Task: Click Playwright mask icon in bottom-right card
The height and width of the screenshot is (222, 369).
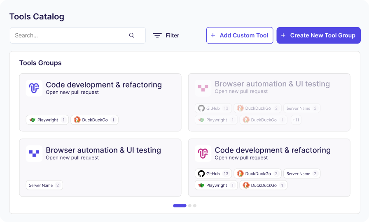Action: point(201,185)
